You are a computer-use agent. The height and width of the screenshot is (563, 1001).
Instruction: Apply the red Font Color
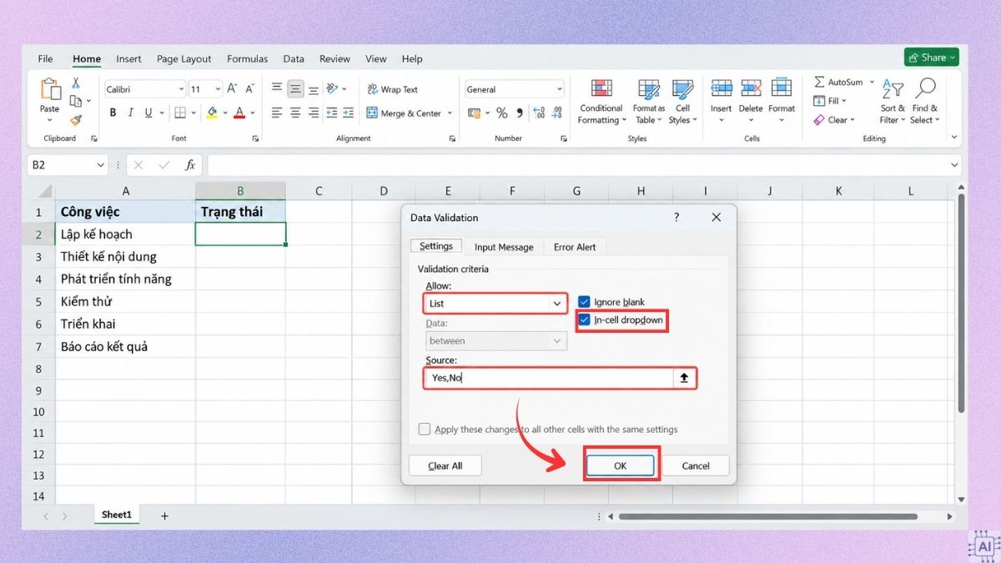point(240,113)
